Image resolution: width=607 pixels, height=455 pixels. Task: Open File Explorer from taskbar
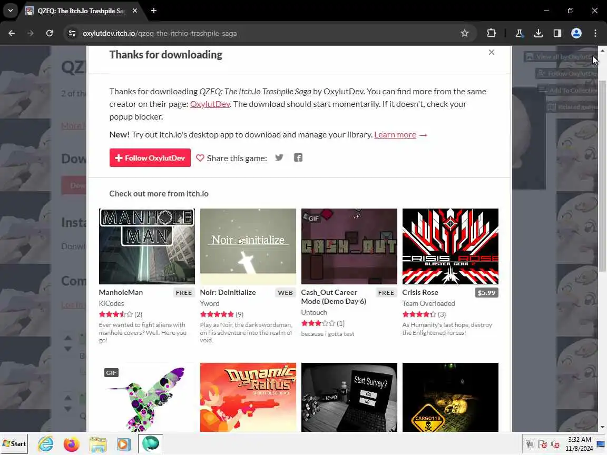[x=97, y=444]
